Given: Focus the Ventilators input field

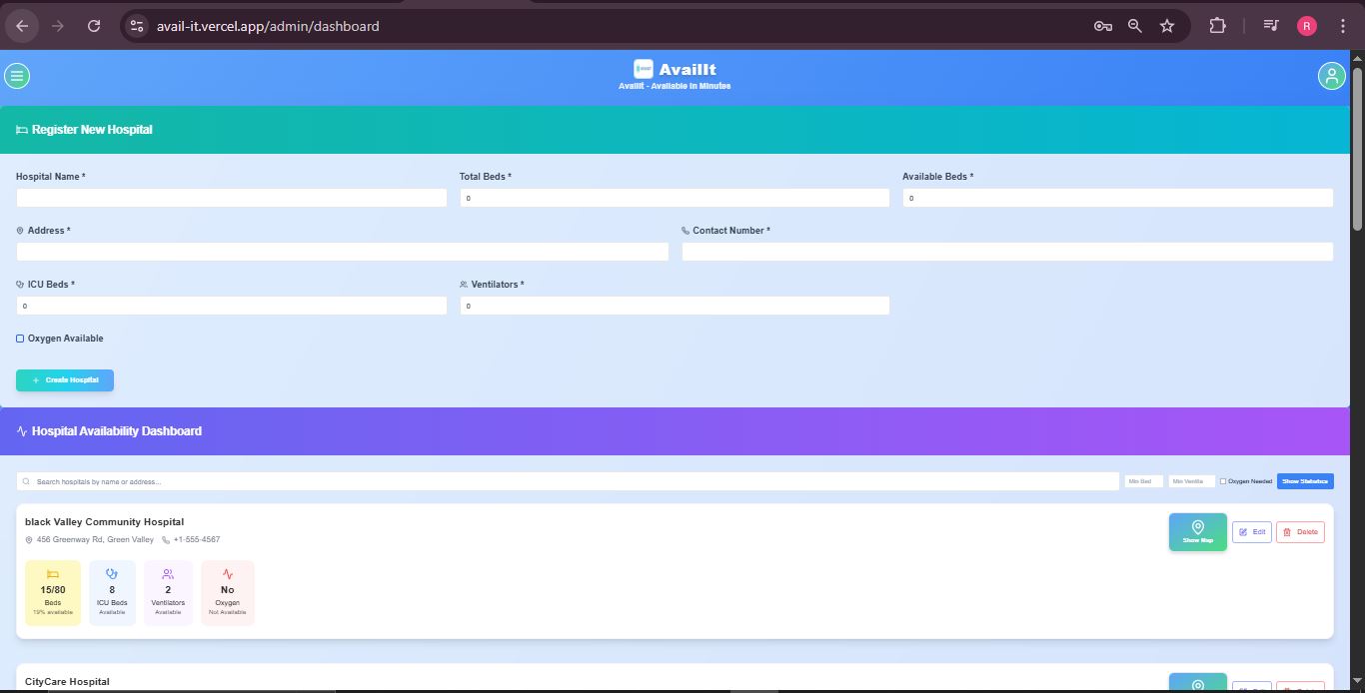Looking at the screenshot, I should [x=675, y=306].
